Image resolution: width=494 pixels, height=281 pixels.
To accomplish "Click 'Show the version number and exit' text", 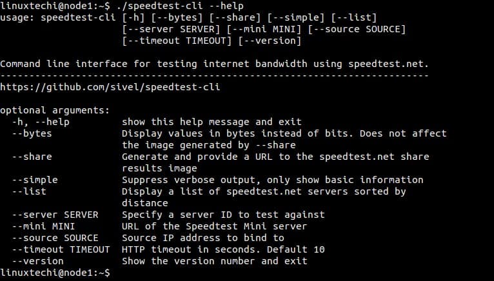I will pos(215,261).
